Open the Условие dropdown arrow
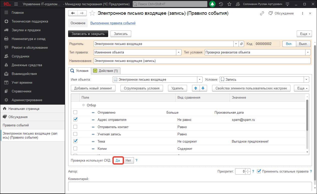Screen dimensions: 317x194 pyautogui.click(x=306, y=79)
